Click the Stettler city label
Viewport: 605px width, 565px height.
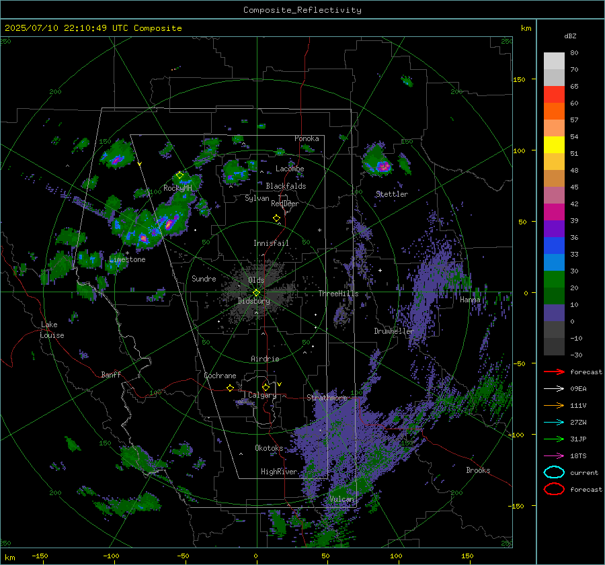click(392, 194)
